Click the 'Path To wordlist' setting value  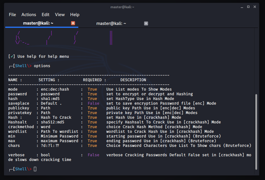pos(60,131)
